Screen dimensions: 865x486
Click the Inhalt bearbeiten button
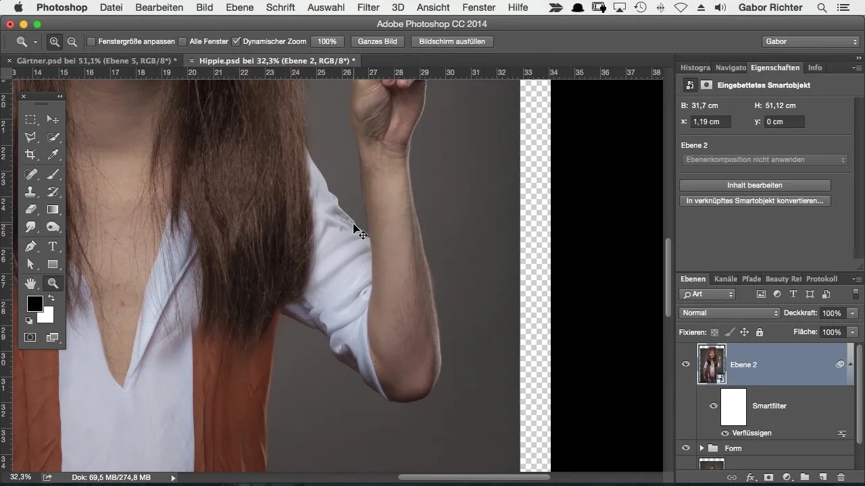point(755,185)
